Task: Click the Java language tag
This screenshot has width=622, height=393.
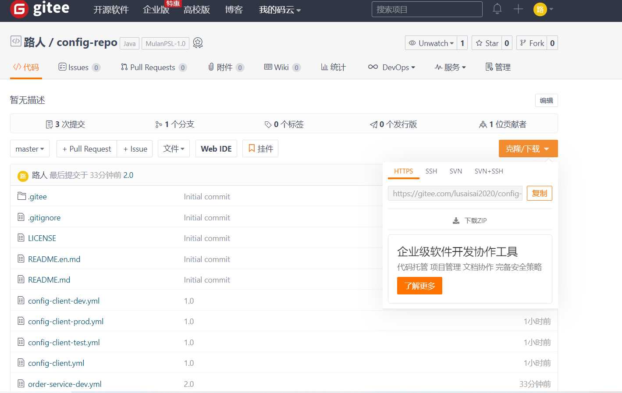Action: (x=129, y=43)
